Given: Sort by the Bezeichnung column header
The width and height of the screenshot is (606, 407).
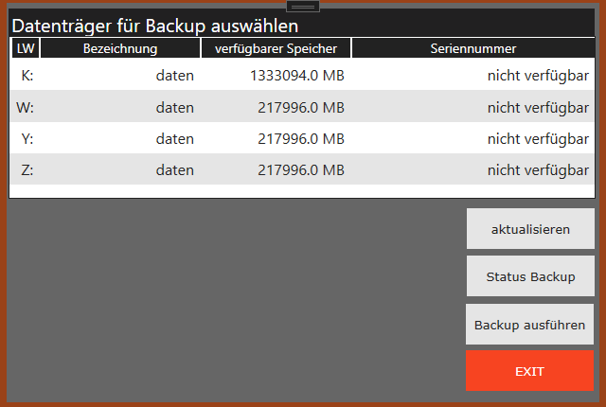Looking at the screenshot, I should [x=120, y=48].
